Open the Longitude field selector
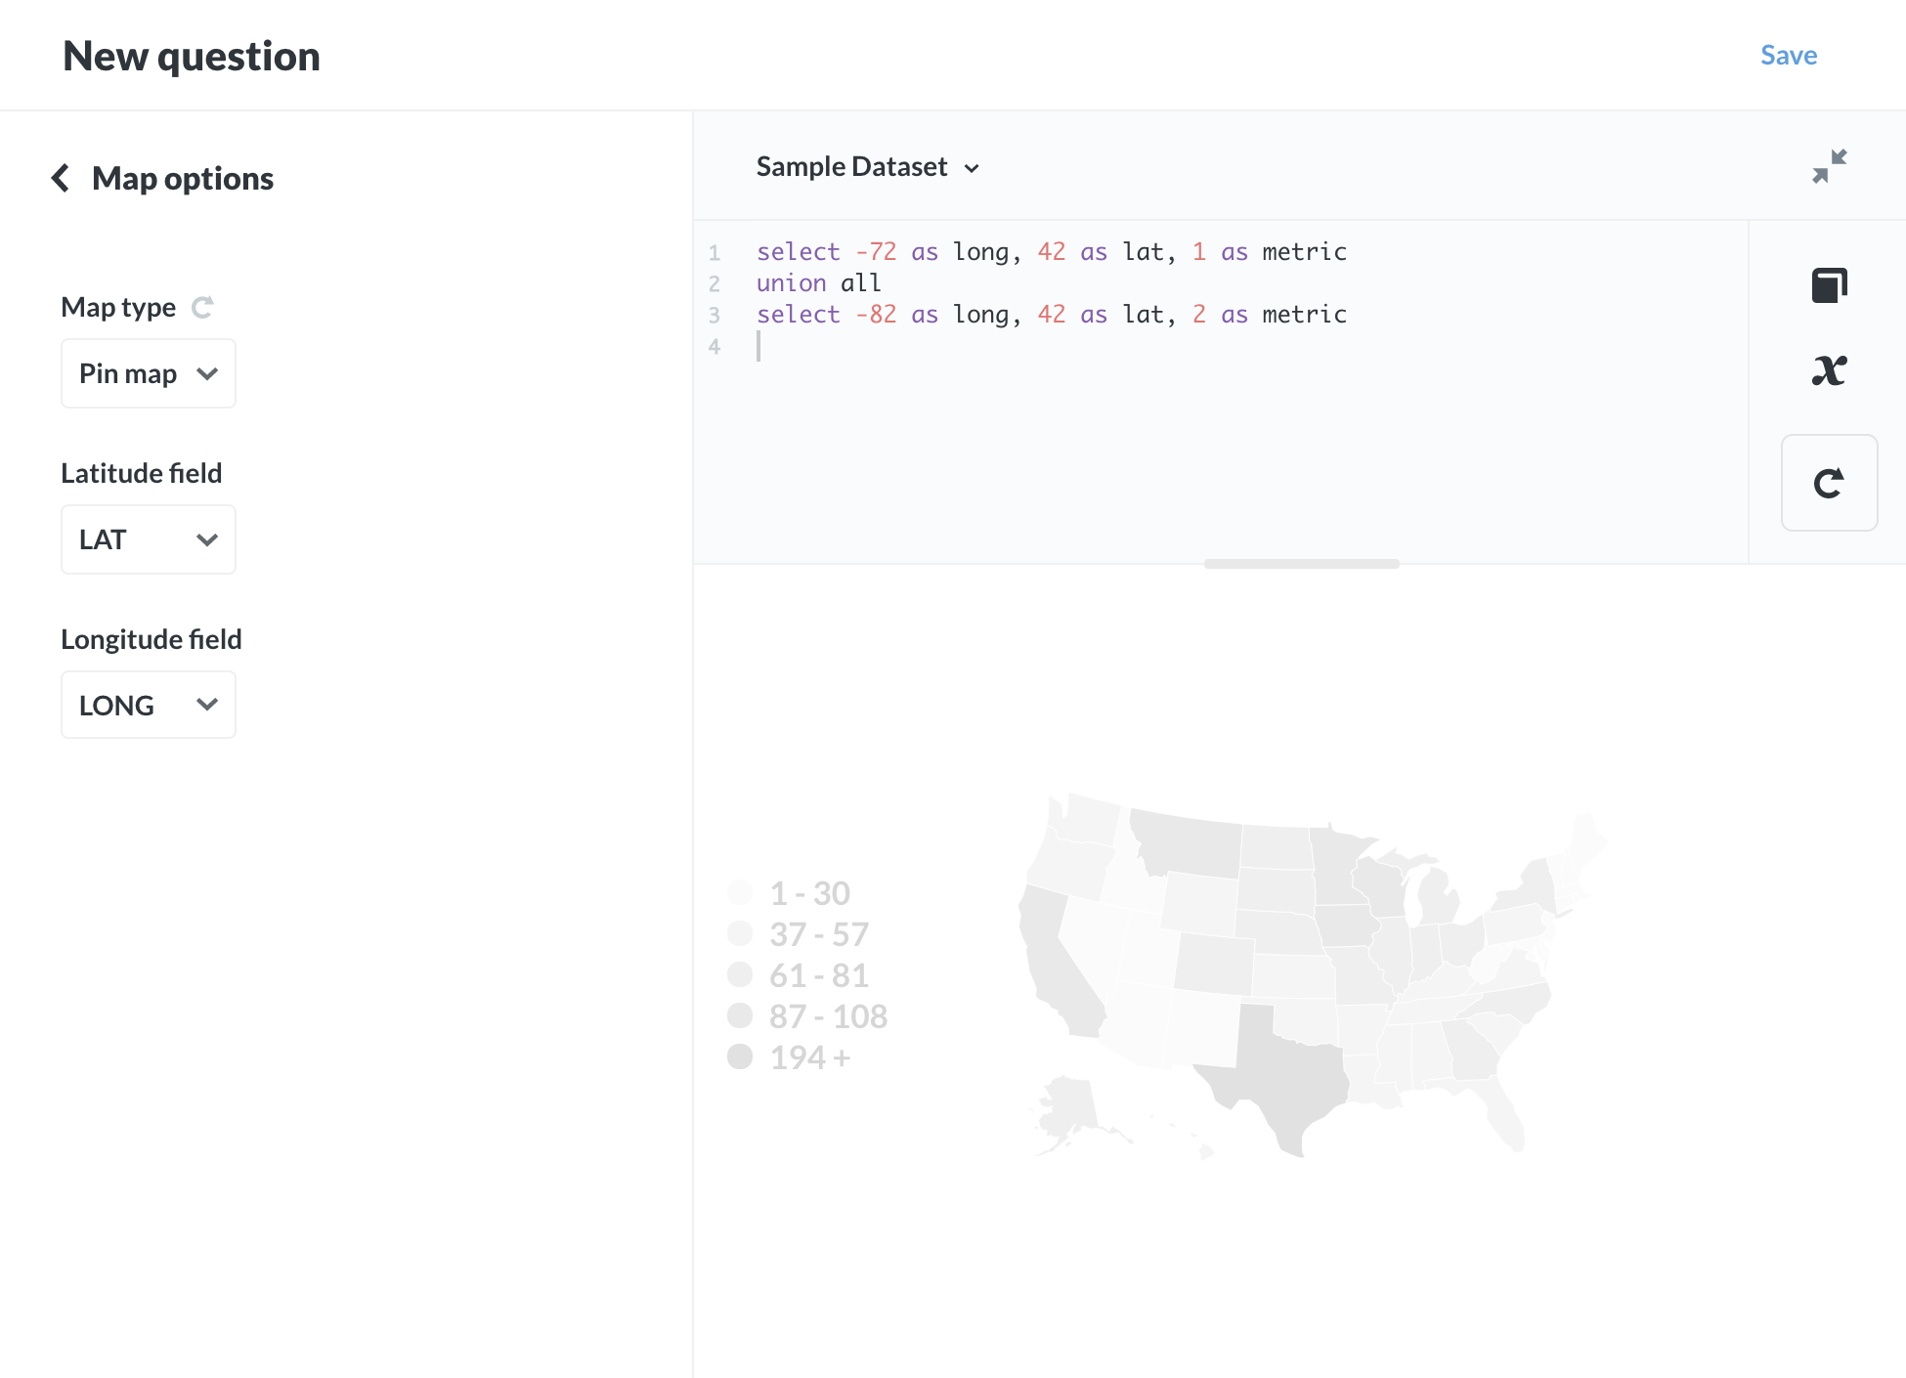 (x=148, y=704)
